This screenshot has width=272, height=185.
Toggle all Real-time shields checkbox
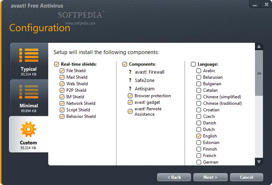coord(57,64)
